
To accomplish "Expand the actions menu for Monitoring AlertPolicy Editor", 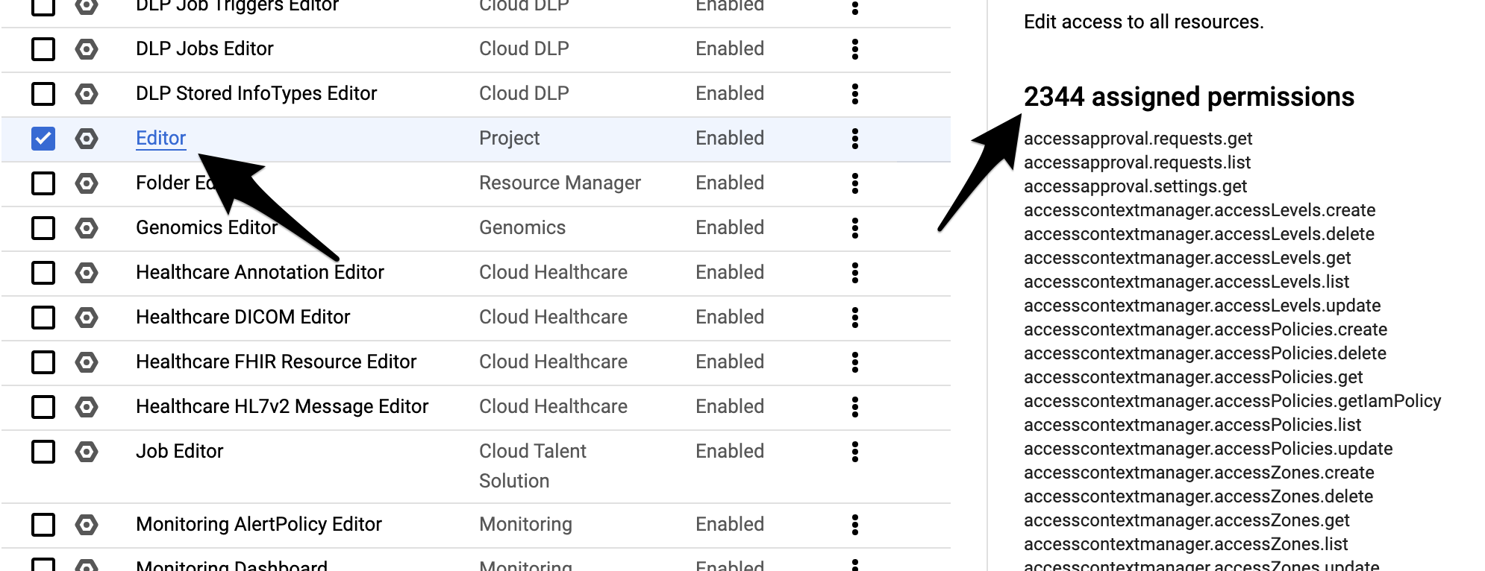I will (x=855, y=525).
